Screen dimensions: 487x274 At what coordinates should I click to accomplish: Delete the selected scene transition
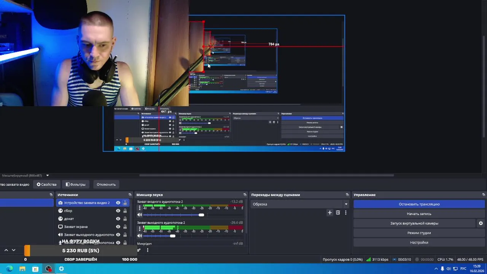[x=338, y=213]
